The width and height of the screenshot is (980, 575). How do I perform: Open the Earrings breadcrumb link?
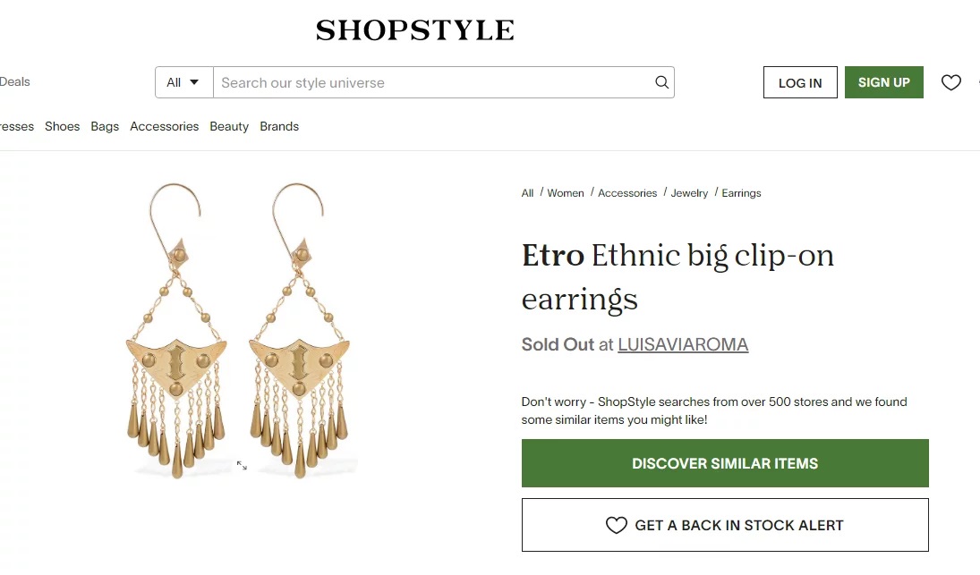[741, 193]
